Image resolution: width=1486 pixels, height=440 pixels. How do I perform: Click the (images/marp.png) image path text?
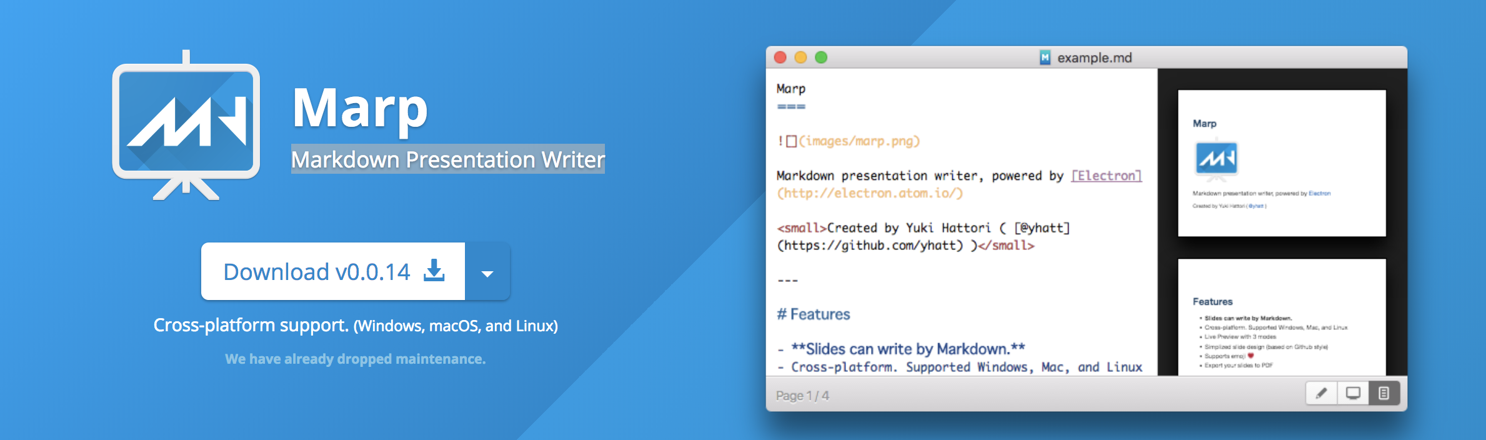(x=859, y=141)
